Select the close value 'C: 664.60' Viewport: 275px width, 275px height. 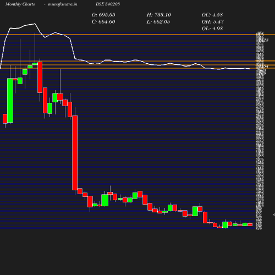[x=103, y=22]
